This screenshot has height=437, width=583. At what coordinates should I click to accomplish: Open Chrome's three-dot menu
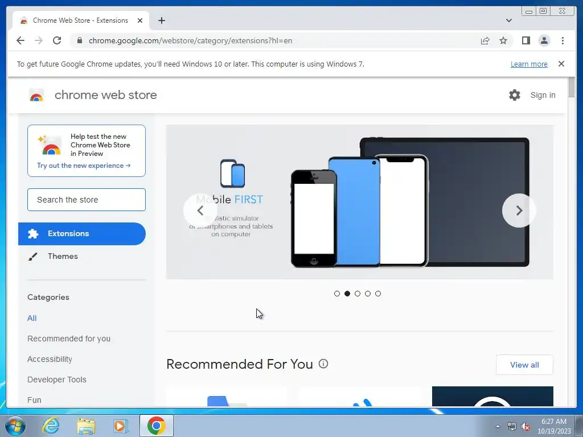(x=563, y=40)
